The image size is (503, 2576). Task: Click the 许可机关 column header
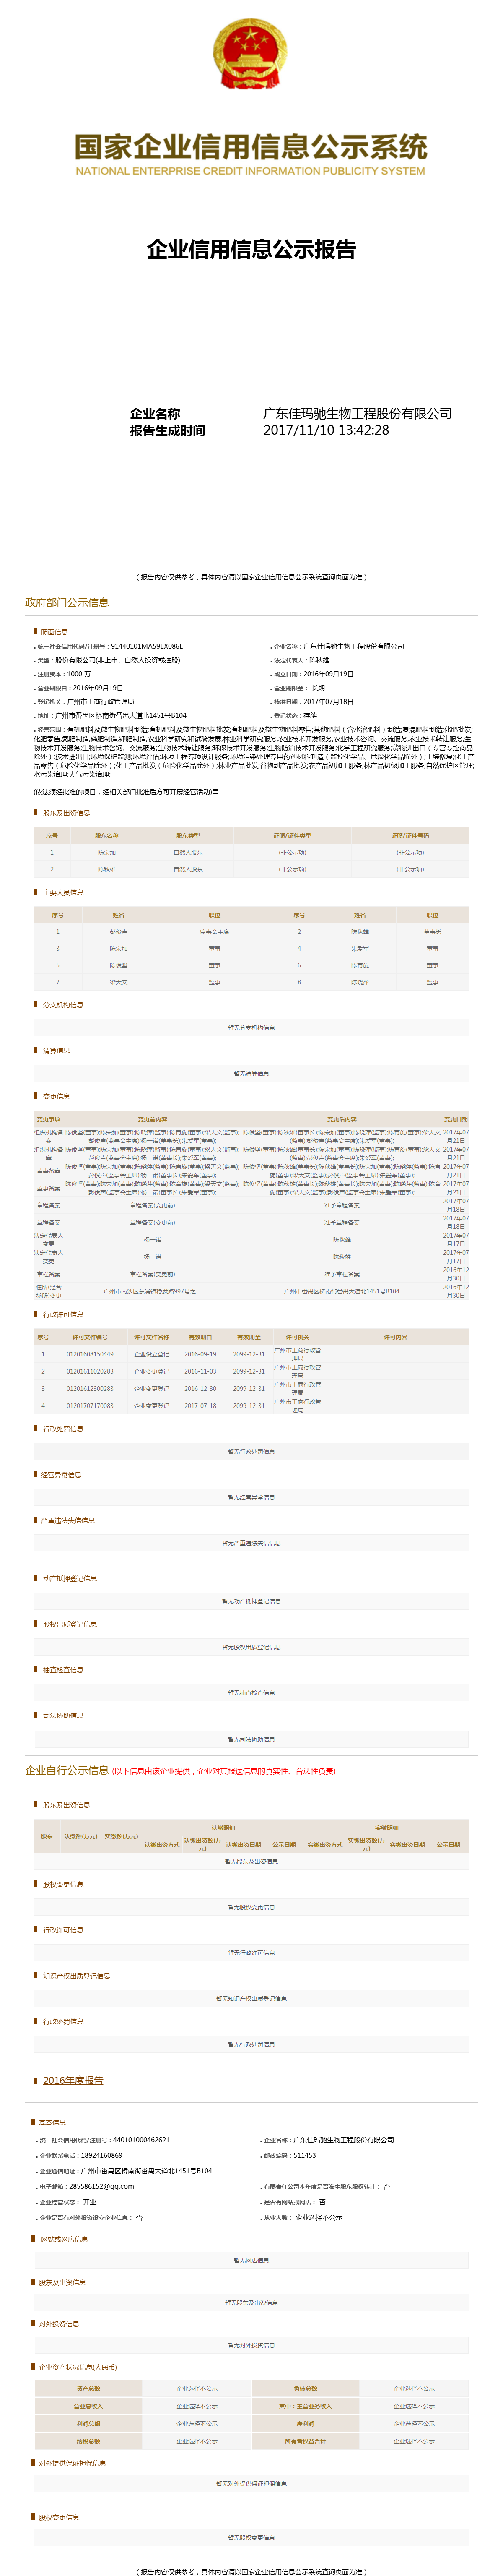pos(297,1337)
